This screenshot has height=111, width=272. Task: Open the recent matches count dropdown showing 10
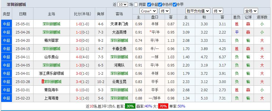pyautogui.click(x=123, y=4)
